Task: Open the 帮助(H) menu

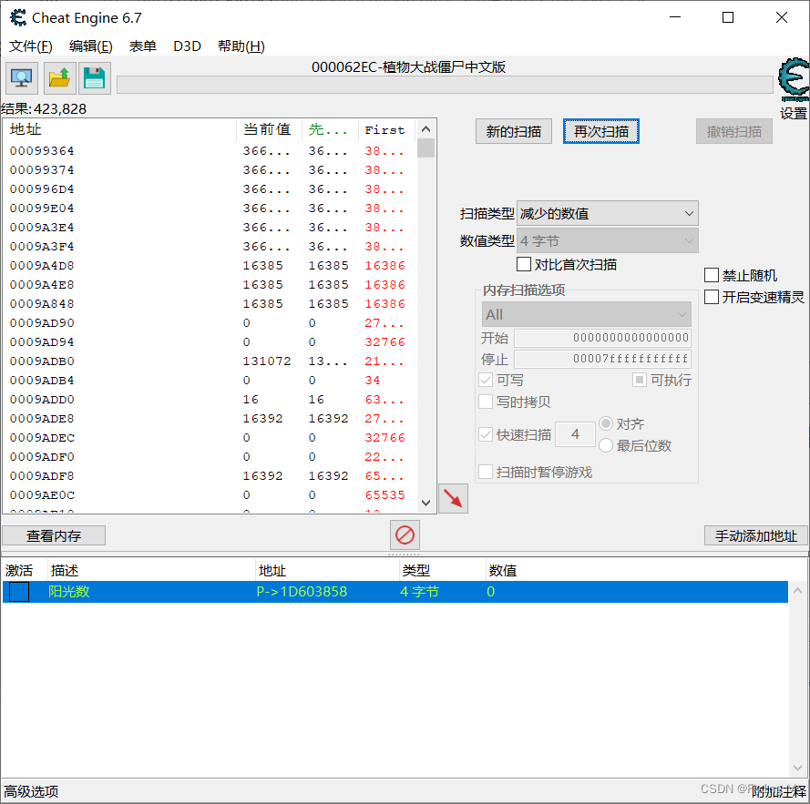Action: tap(241, 46)
